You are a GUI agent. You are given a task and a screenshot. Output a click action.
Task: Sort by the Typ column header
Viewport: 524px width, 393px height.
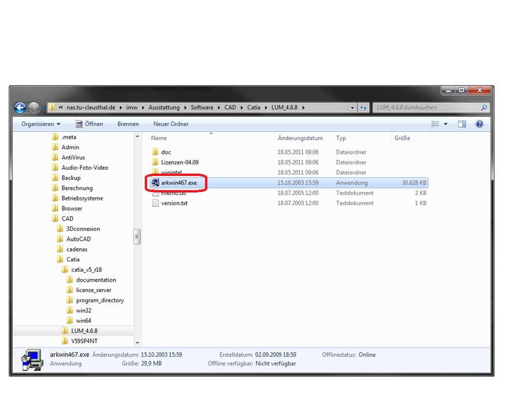(341, 138)
